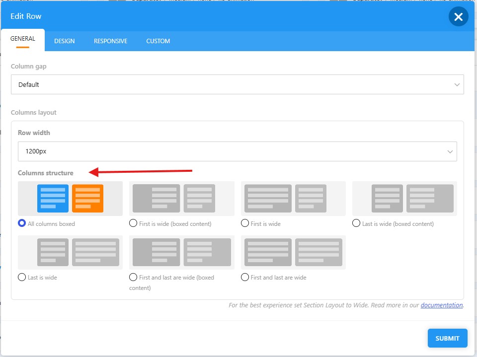Screen dimensions: 477x357
Task: Open the Column gap dropdown
Action: coord(238,84)
